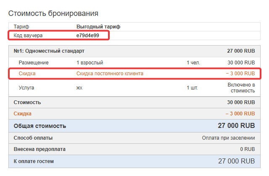This screenshot has height=176, width=269.
Task: Click the 'Выгодный тариф' value
Action: click(98, 27)
